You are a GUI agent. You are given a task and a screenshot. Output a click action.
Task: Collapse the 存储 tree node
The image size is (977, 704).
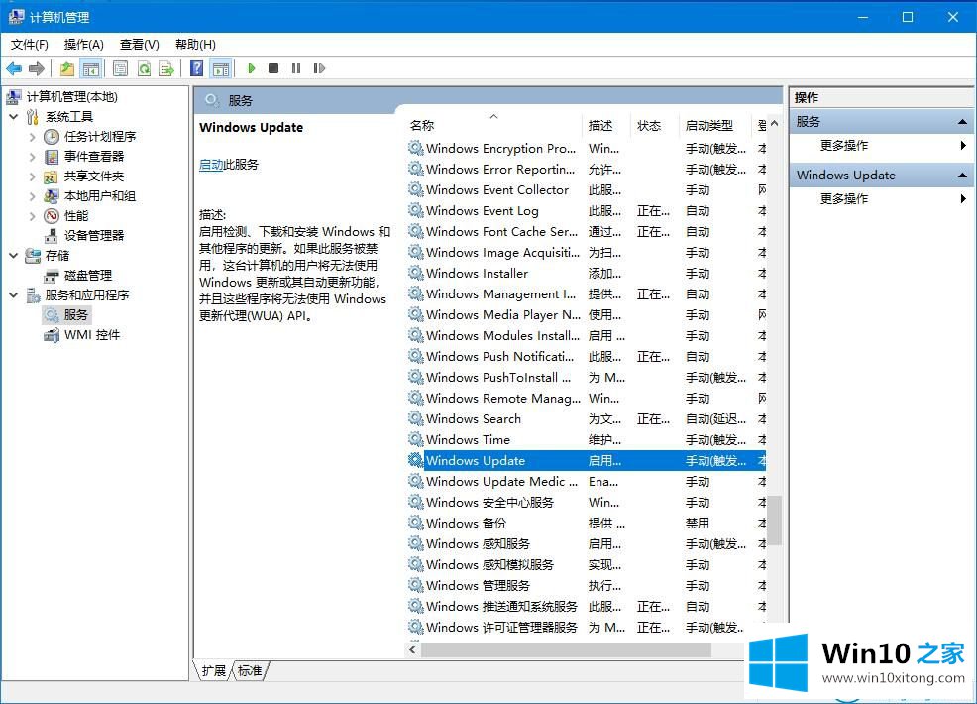[14, 256]
